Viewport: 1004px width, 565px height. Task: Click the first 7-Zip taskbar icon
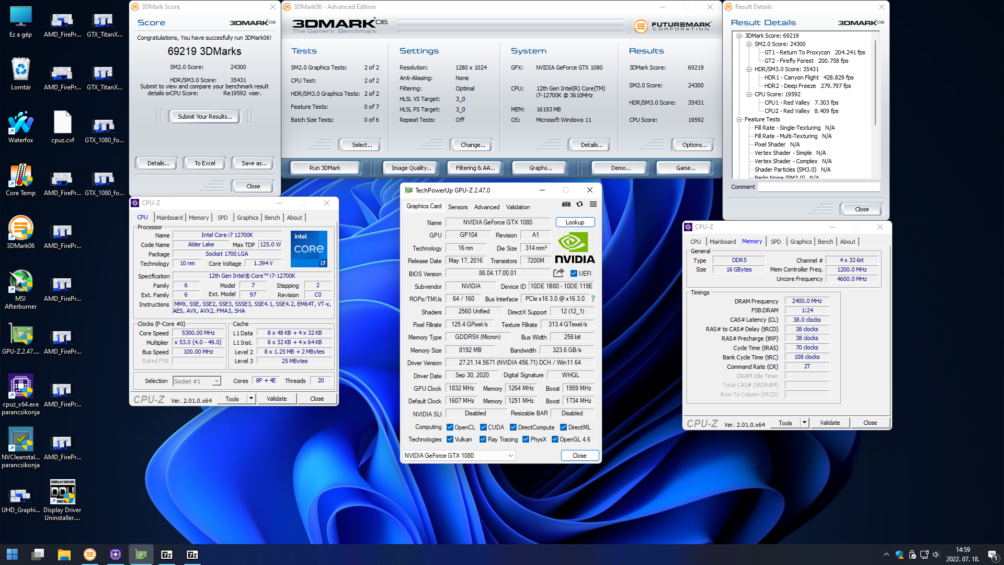(x=167, y=554)
